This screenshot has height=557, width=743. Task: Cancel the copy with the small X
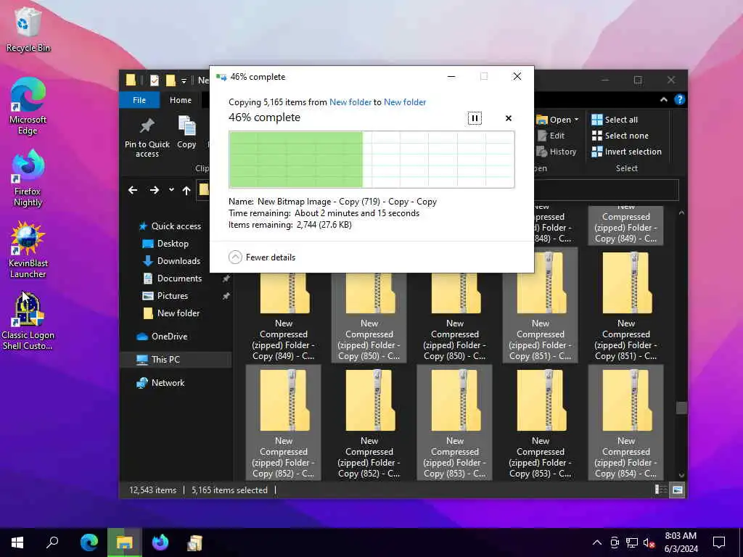pyautogui.click(x=509, y=118)
